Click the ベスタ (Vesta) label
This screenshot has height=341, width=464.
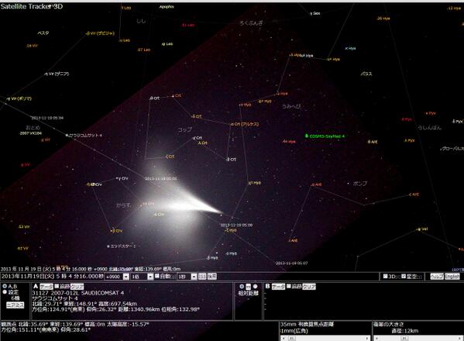(x=43, y=33)
